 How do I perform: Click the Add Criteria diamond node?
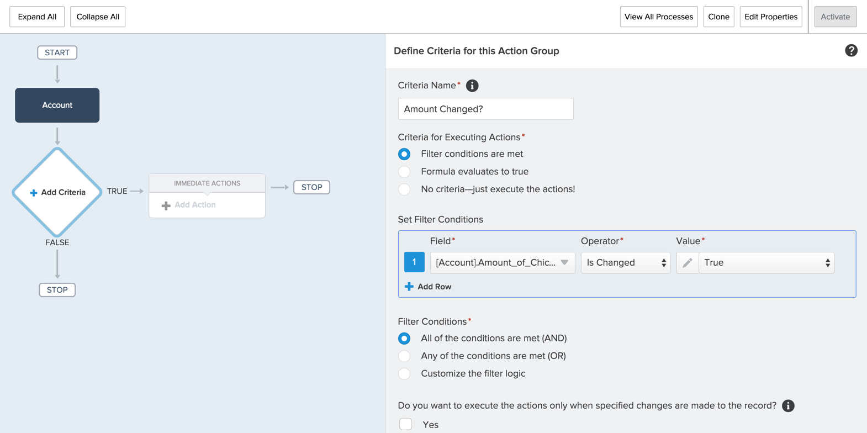coord(57,192)
